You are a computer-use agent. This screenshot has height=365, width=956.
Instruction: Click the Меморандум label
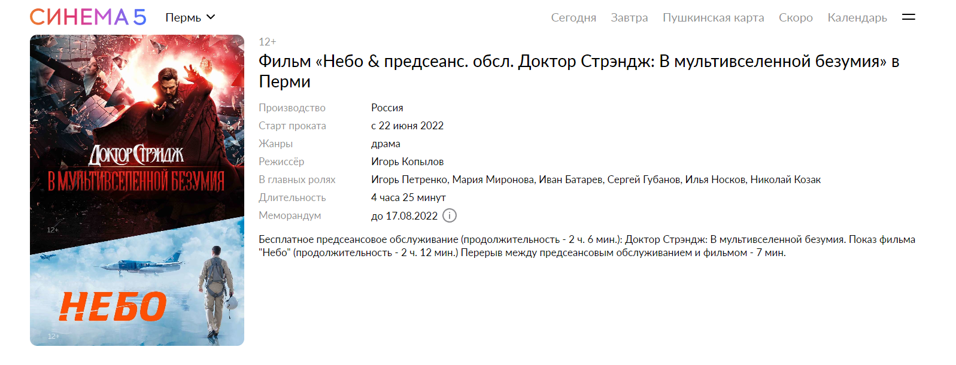(x=290, y=215)
